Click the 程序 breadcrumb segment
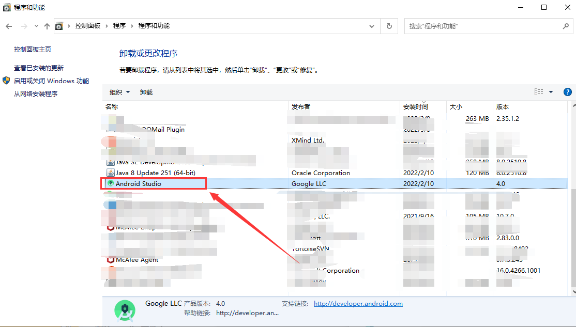Viewport: 576px width, 327px height. click(119, 26)
